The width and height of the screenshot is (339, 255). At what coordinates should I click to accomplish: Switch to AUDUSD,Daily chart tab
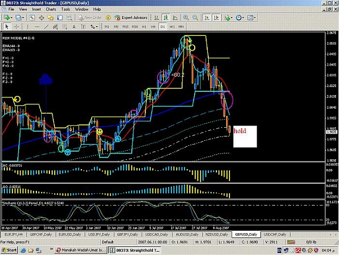[187, 234]
